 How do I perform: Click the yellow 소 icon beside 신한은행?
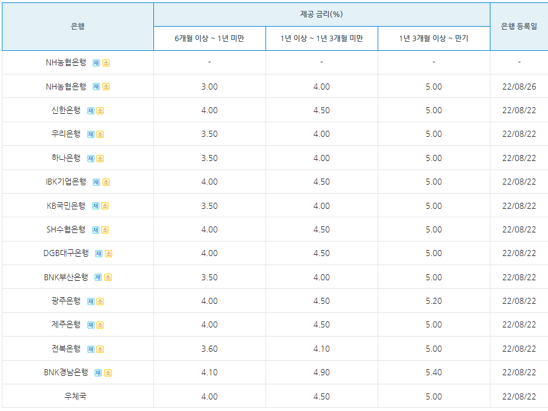(100, 111)
